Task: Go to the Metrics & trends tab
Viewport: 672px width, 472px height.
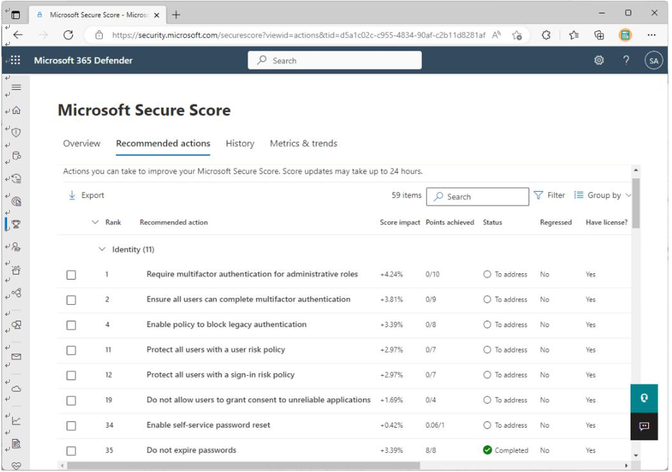Action: pos(304,143)
